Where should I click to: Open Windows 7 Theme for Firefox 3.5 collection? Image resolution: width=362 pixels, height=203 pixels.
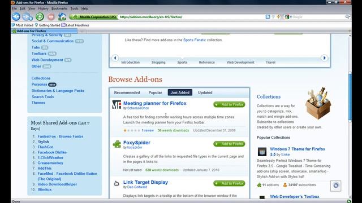tap(298, 152)
